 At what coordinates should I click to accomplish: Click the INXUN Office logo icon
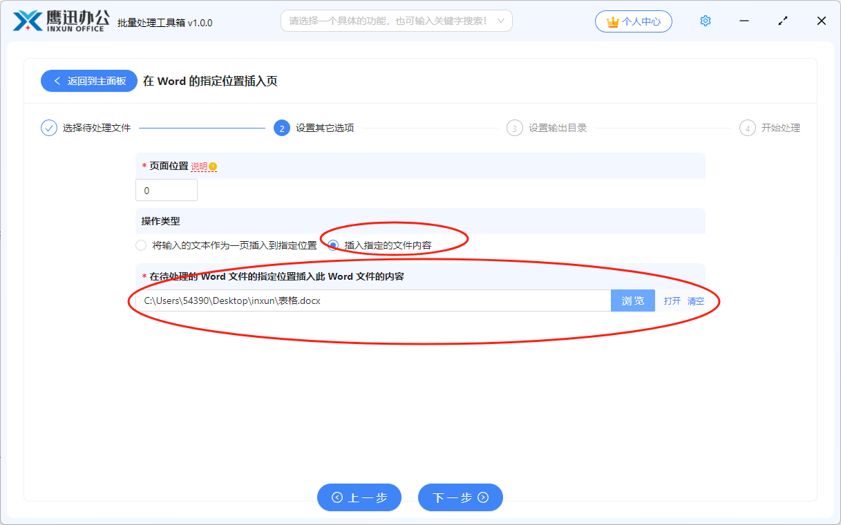(x=28, y=21)
